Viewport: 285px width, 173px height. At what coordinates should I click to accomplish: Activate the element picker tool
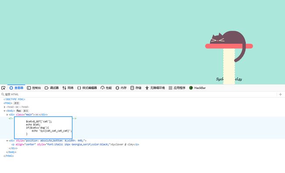pos(3,88)
